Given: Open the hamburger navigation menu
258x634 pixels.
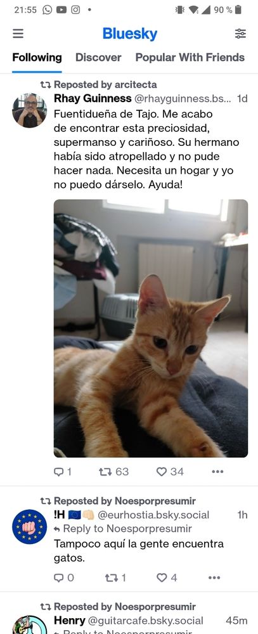Looking at the screenshot, I should [18, 34].
